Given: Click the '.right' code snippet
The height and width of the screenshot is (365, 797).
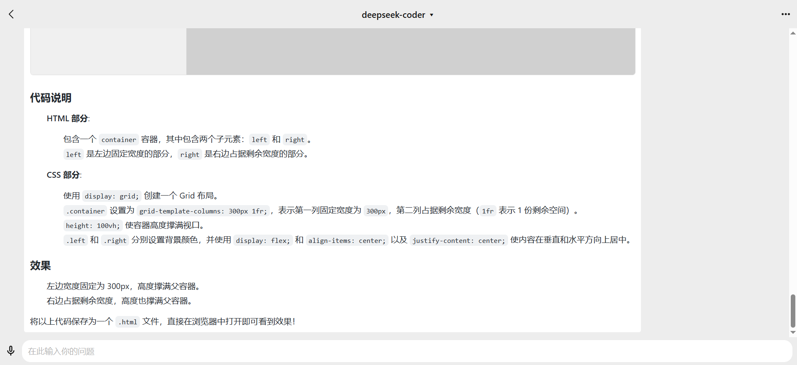Looking at the screenshot, I should (115, 240).
